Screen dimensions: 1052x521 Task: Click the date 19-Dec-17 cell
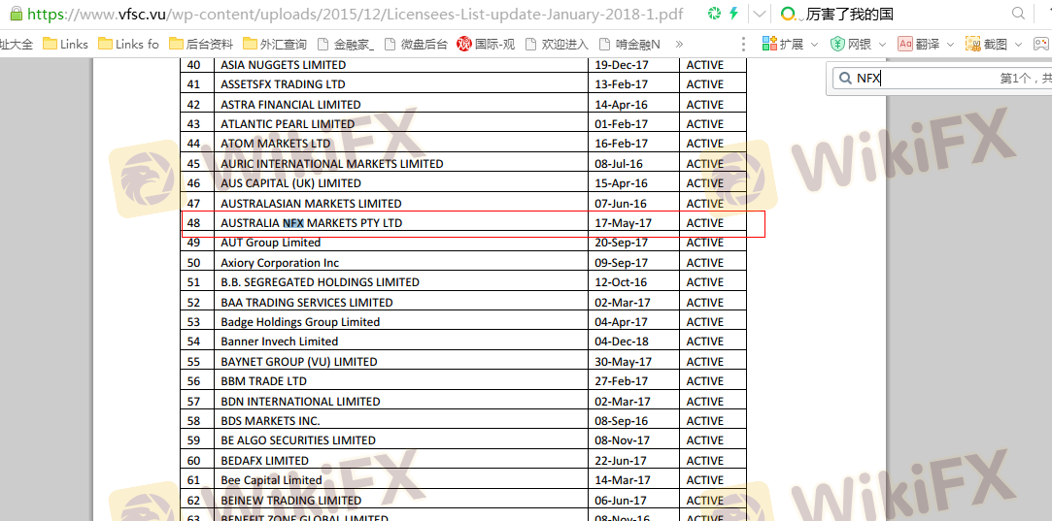coord(633,65)
